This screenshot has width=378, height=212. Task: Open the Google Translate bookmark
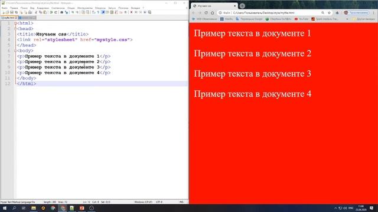[249, 19]
